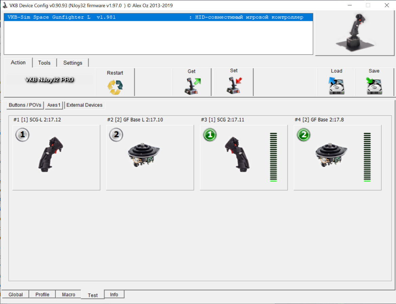The image size is (396, 304).
Task: Switch to the Tools tab
Action: tap(44, 63)
